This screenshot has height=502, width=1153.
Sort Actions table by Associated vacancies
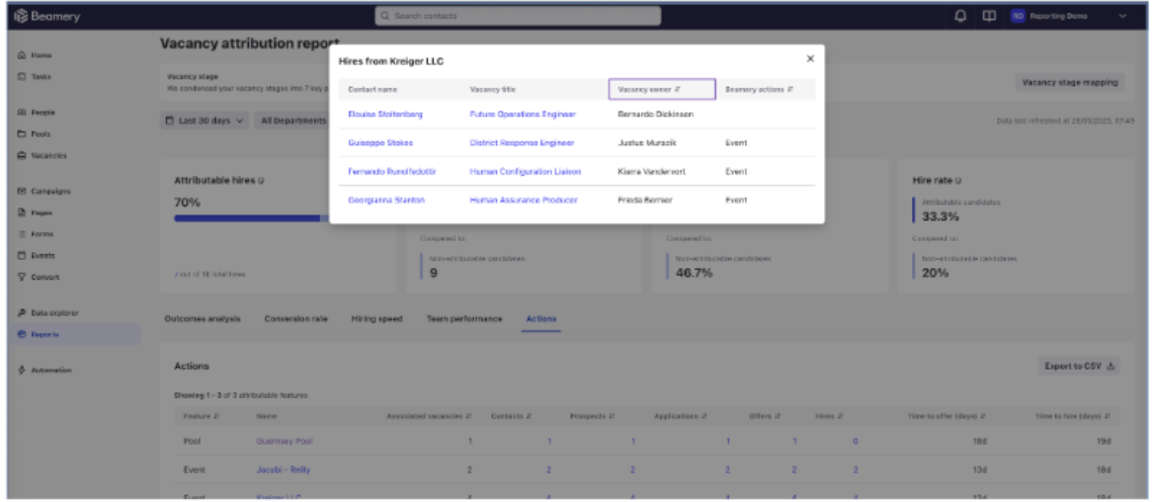tap(429, 416)
